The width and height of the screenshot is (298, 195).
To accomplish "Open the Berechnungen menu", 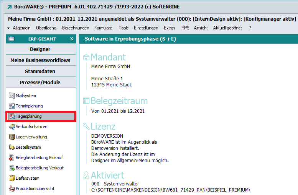I will pos(76,28).
